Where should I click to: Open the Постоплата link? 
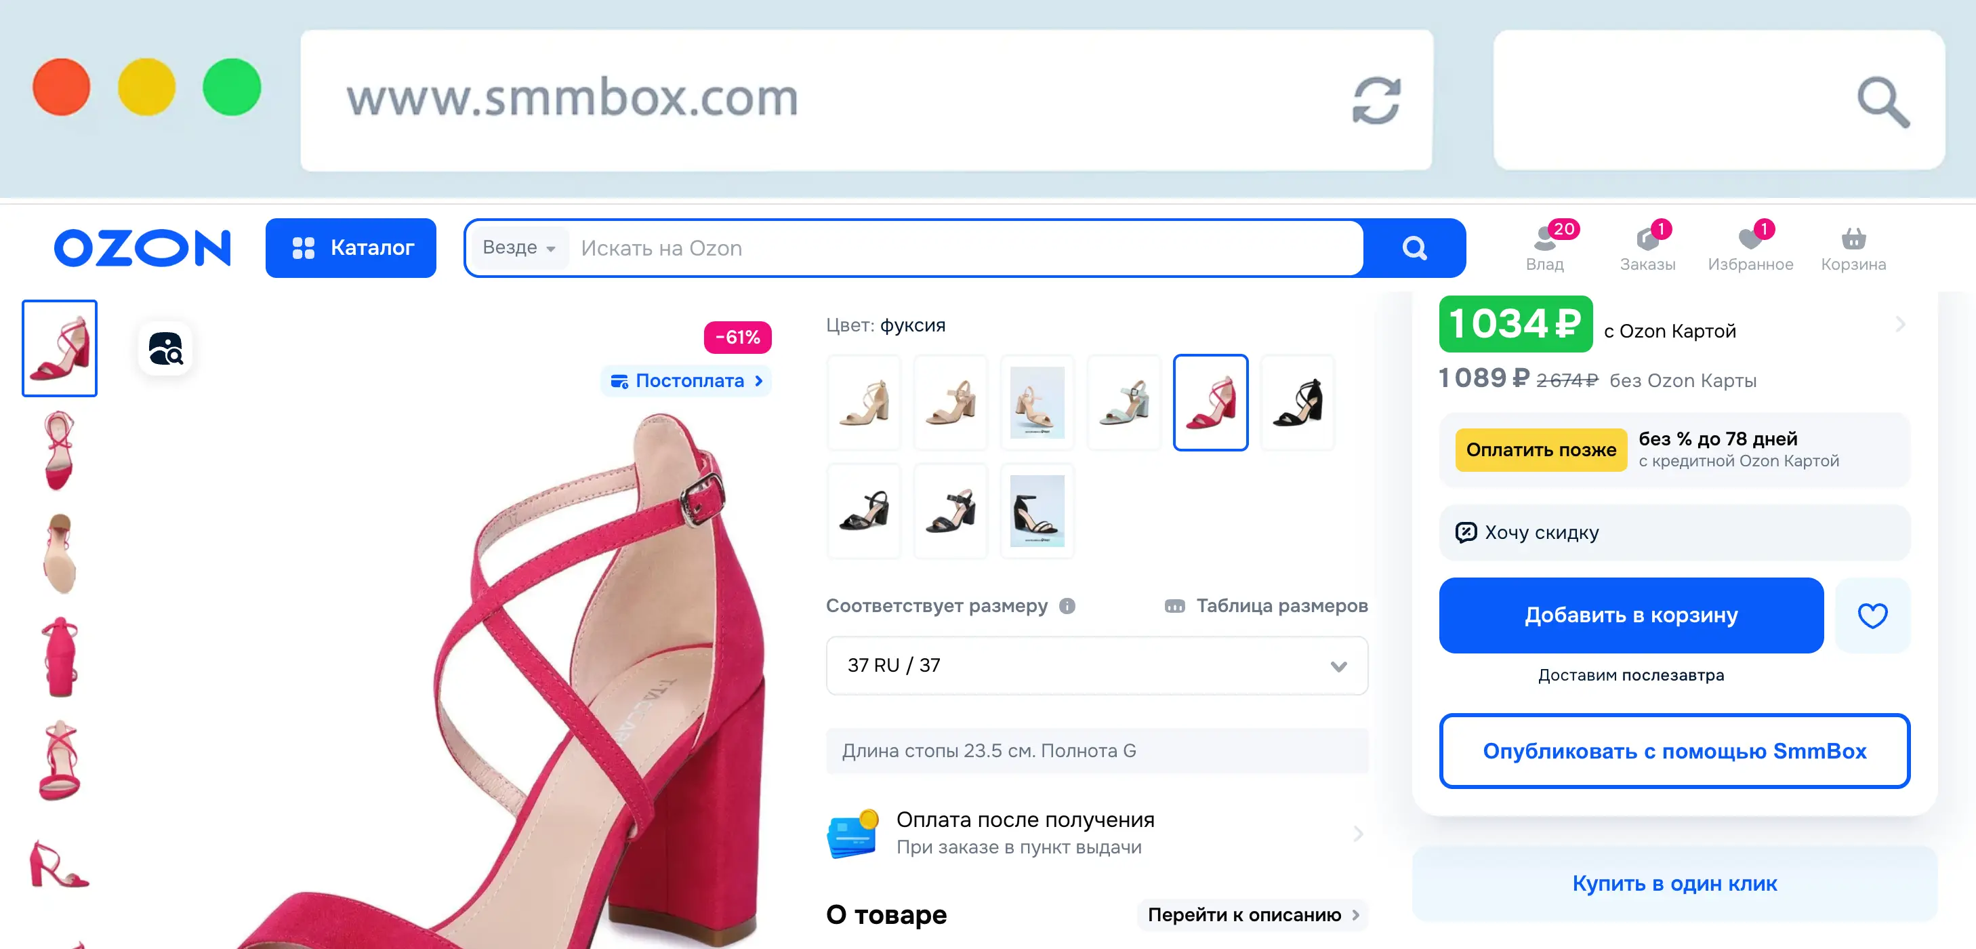click(686, 380)
